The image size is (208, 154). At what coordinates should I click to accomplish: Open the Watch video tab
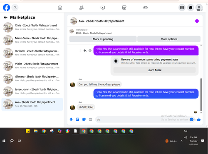(x=103, y=7)
